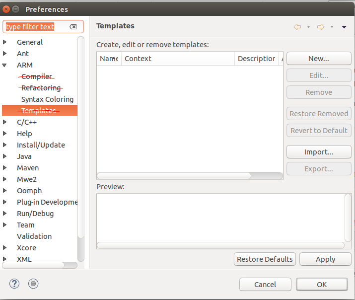
Task: Click the Cancel button
Action: tap(265, 285)
